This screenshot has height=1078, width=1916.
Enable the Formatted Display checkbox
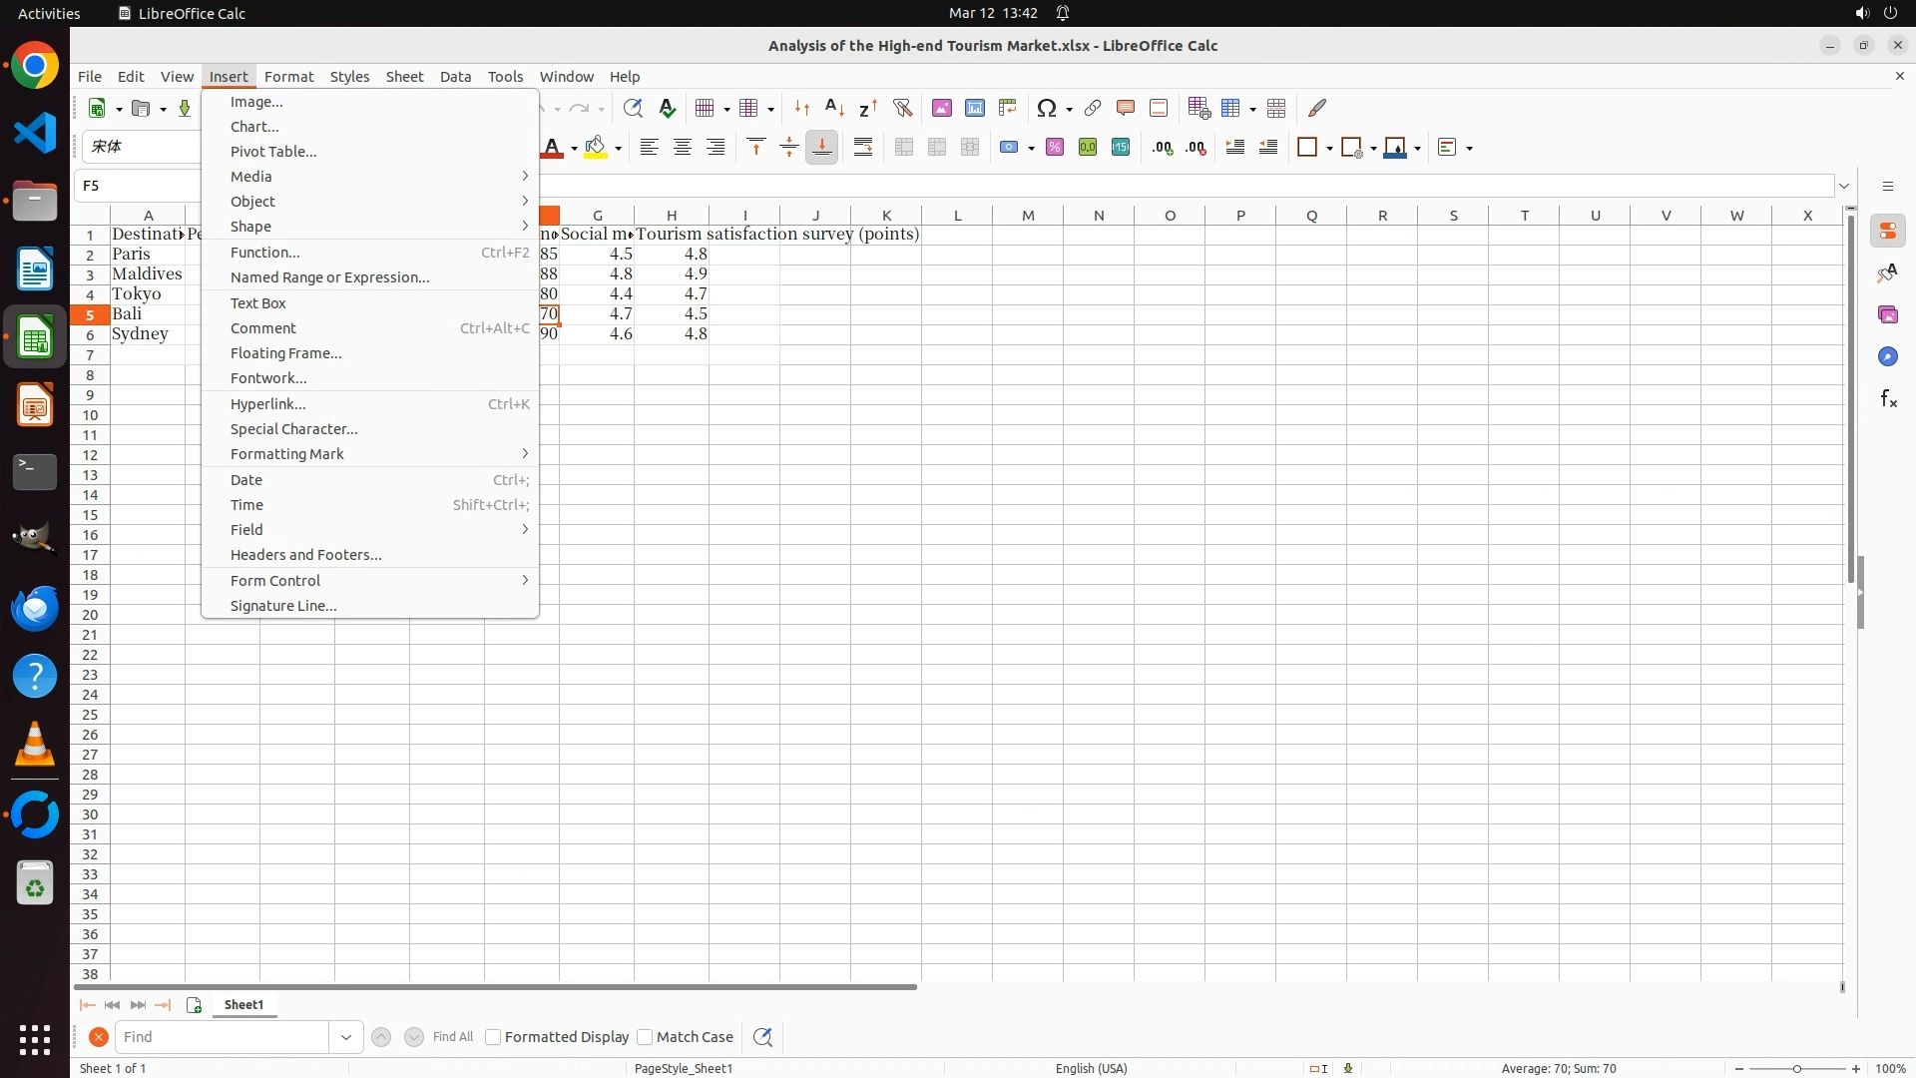[493, 1037]
